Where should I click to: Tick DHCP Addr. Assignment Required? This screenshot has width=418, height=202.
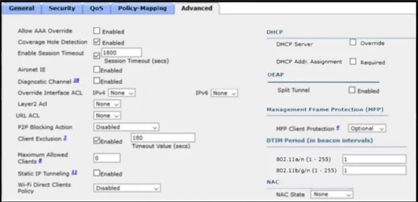coord(353,62)
